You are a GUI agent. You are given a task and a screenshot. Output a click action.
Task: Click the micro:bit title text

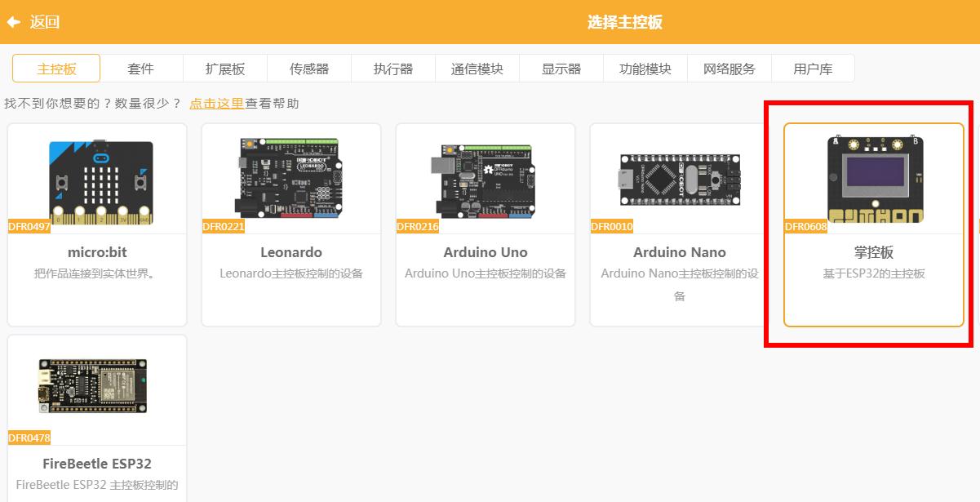coord(97,252)
